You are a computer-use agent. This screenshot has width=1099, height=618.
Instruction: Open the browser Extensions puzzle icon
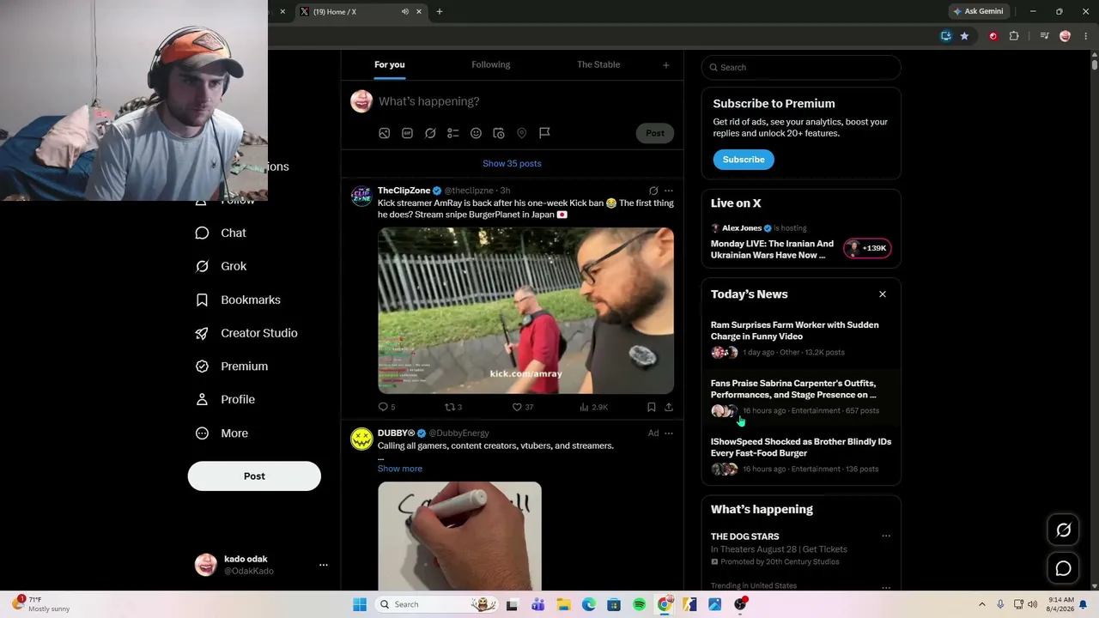[x=1014, y=36]
